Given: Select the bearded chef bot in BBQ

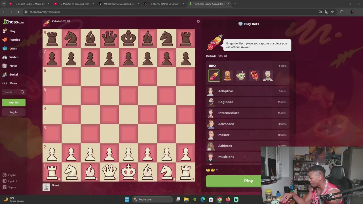Looking at the screenshot, I should pyautogui.click(x=267, y=76).
